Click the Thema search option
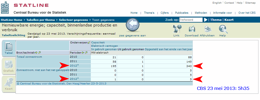This screenshot has height=100, width=260. click(216, 20)
